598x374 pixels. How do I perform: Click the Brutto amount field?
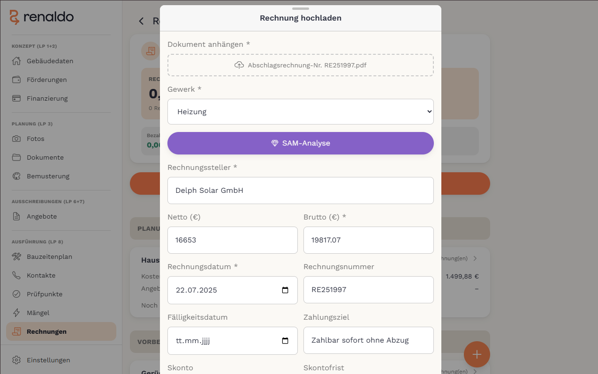point(369,240)
